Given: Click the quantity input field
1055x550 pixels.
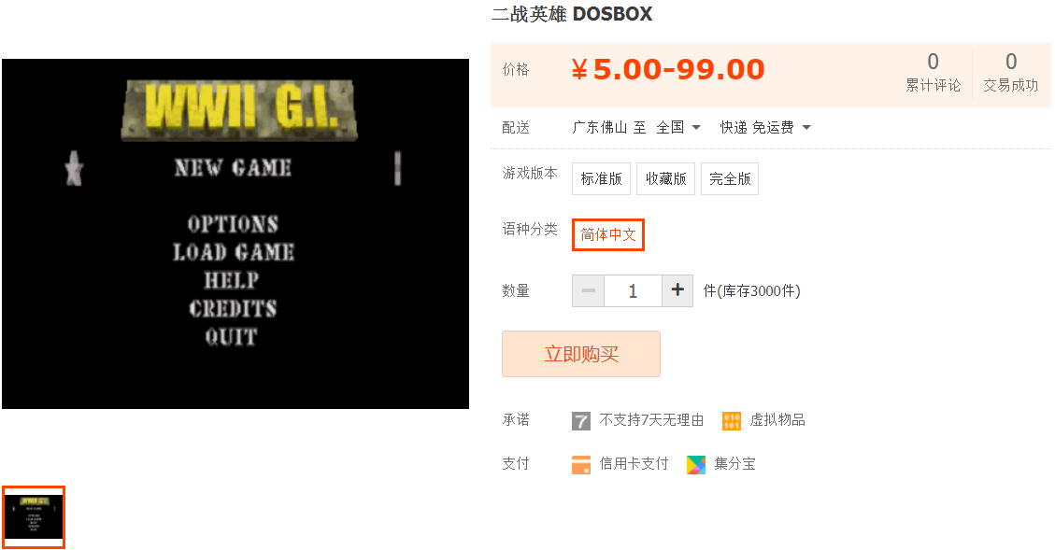Looking at the screenshot, I should [634, 290].
